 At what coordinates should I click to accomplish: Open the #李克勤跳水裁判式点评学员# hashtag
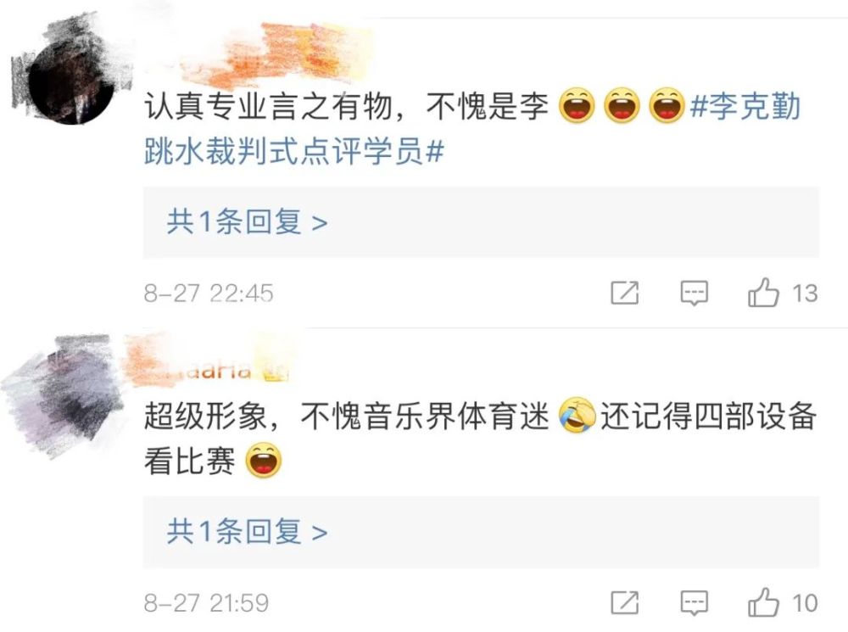(471, 128)
